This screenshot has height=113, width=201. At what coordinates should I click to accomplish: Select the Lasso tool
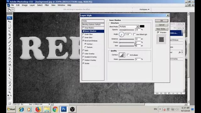tap(9, 28)
